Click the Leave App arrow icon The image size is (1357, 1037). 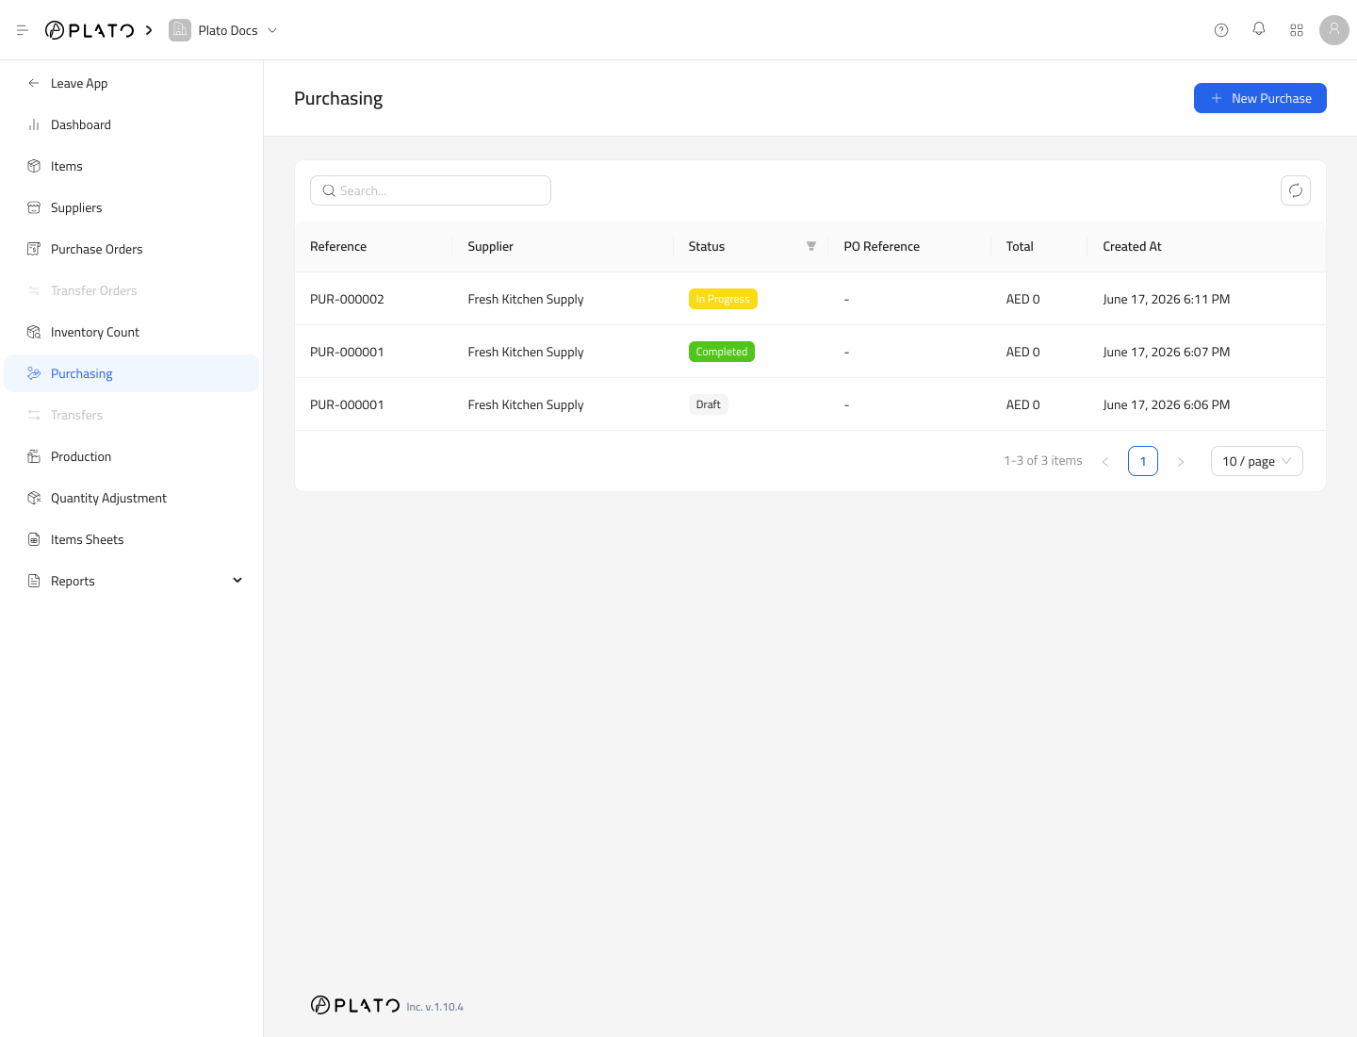click(x=34, y=83)
